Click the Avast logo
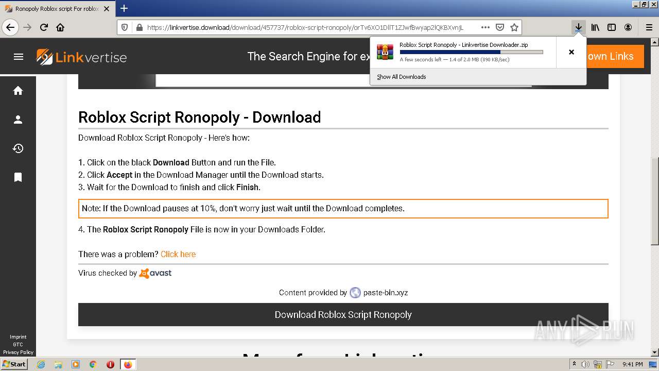The image size is (659, 371). (x=155, y=273)
